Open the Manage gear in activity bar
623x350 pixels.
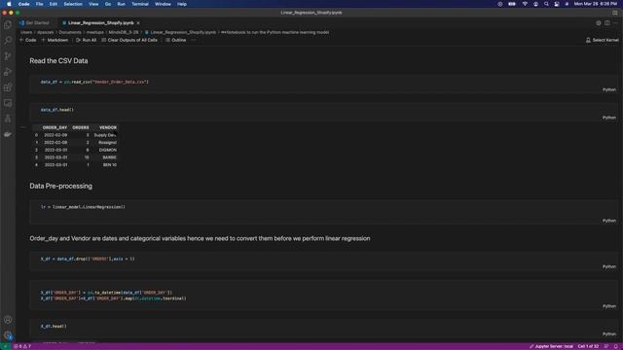[8, 335]
